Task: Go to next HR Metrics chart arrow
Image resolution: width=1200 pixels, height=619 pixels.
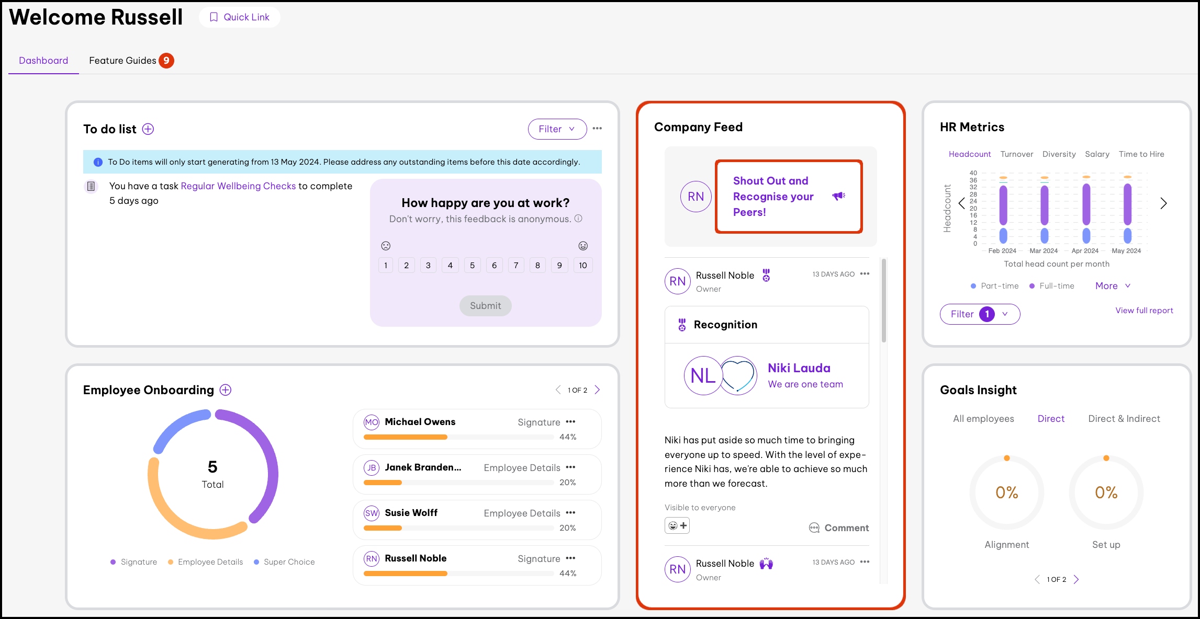Action: (1163, 203)
